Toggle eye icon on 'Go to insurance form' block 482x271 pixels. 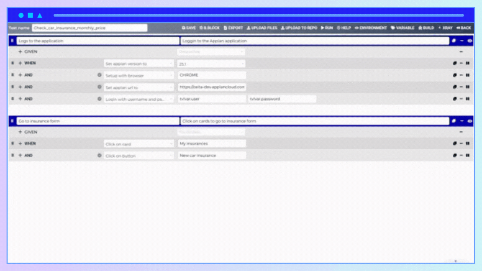[469, 121]
